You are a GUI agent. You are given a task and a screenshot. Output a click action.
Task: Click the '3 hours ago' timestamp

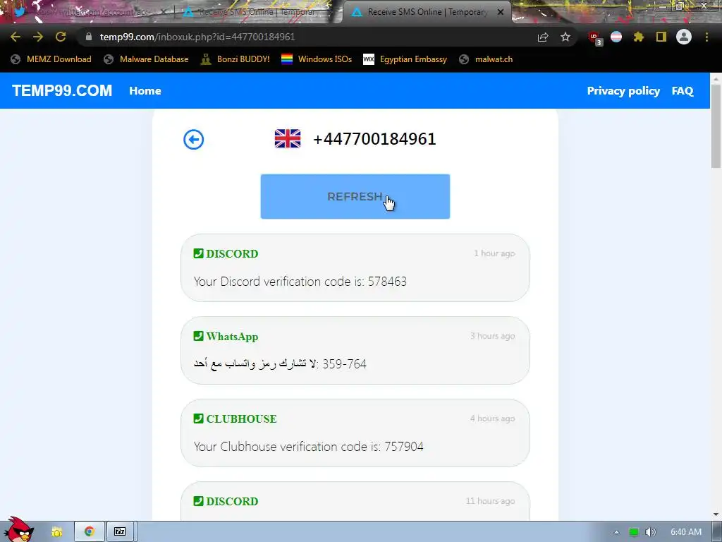coord(493,335)
